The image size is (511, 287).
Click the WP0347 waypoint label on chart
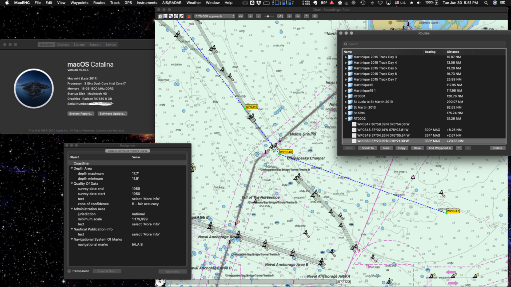click(453, 211)
